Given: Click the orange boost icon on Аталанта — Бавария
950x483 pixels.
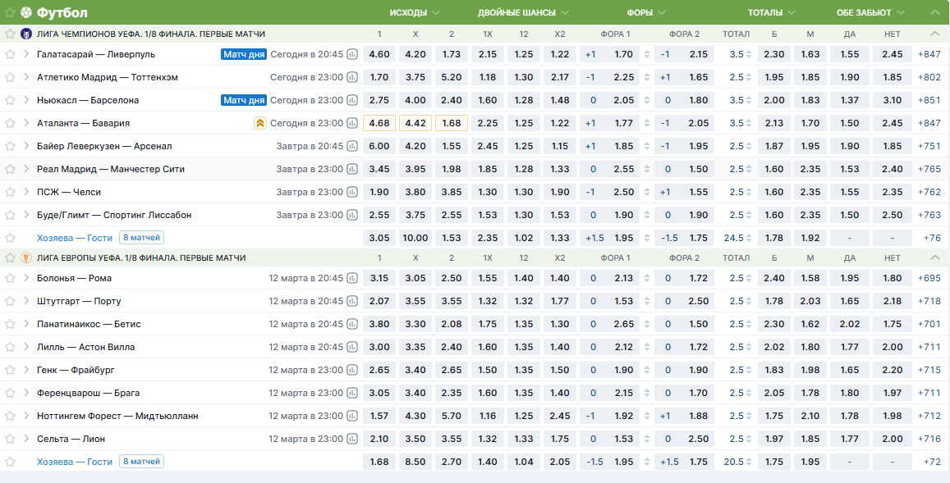Looking at the screenshot, I should (259, 123).
